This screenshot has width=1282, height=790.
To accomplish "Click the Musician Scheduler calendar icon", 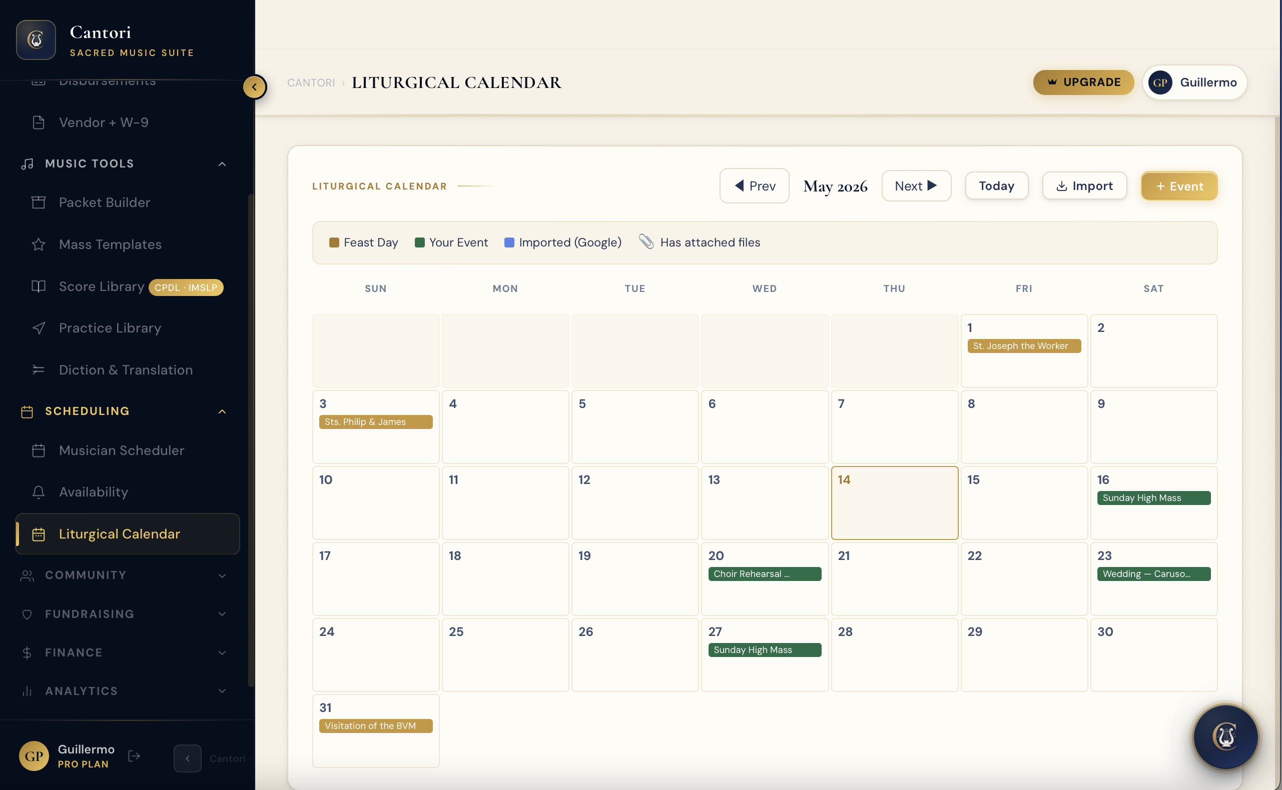I will 38,450.
